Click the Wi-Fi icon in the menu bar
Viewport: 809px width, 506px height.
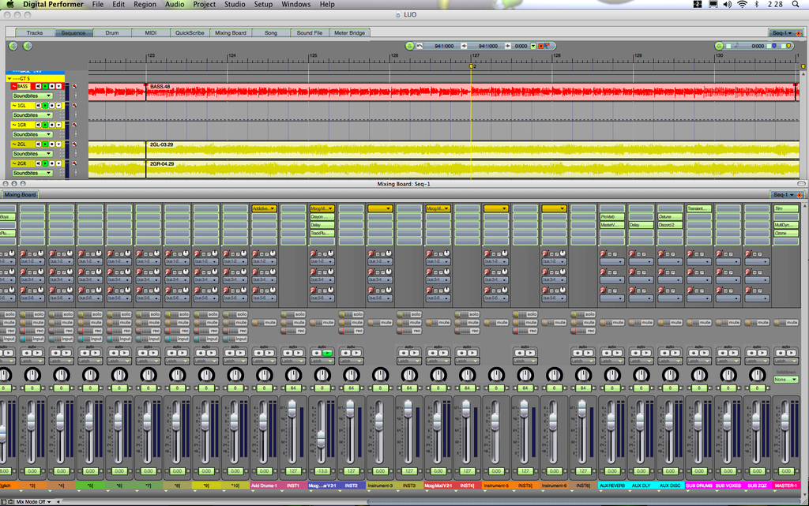coord(742,4)
